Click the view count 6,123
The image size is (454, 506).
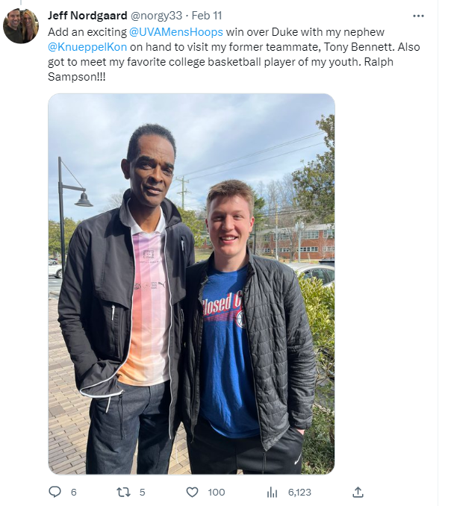[x=299, y=493]
